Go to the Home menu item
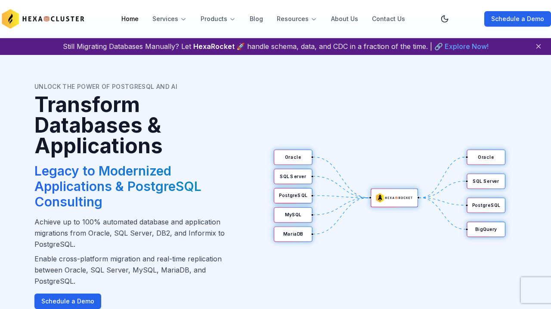Viewport: 551px width, 309px height. tap(130, 19)
